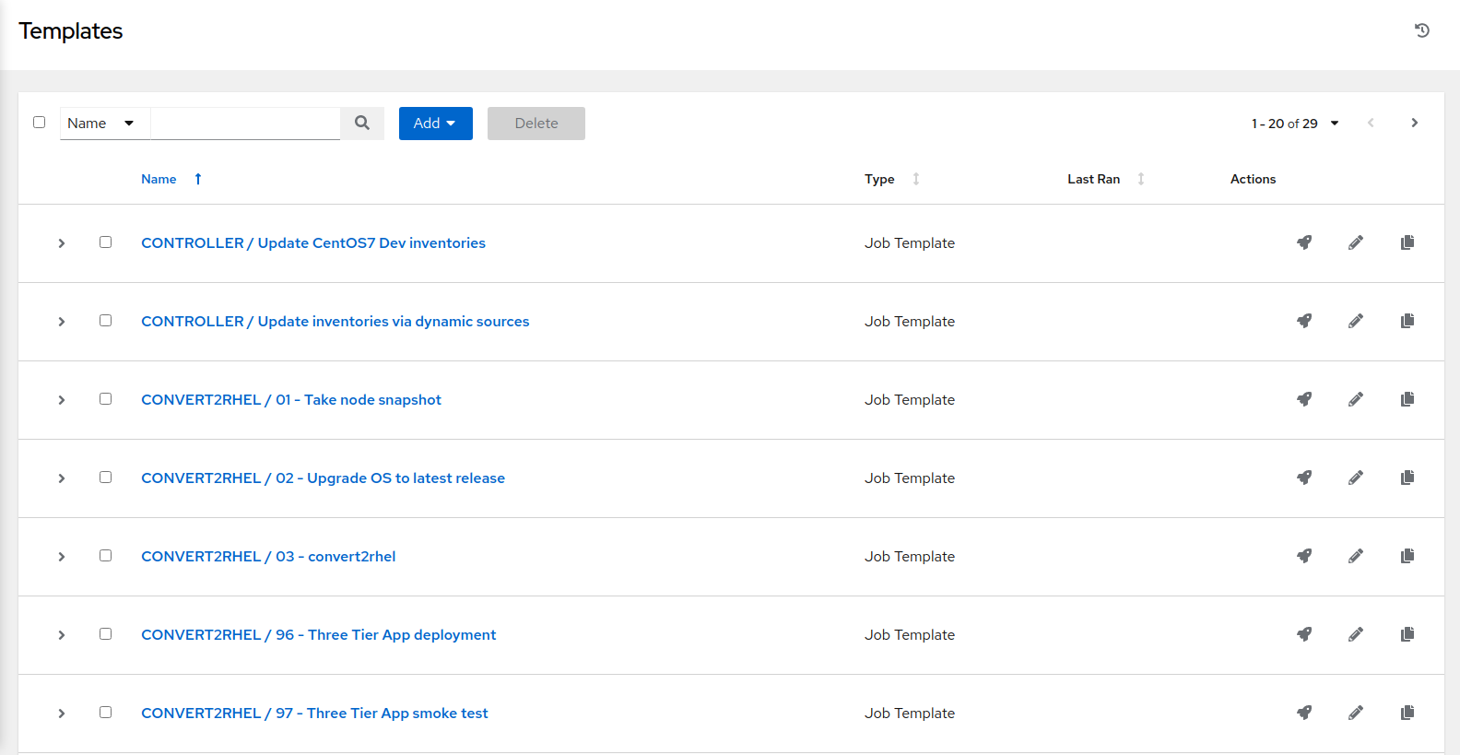Edit Update CentOS7 Dev inventories template
The width and height of the screenshot is (1460, 755).
click(1356, 242)
